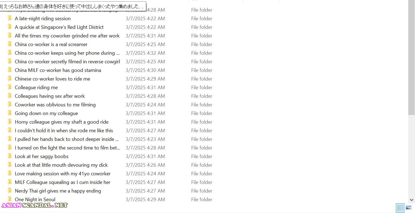This screenshot has width=415, height=213.
Task: Click date '3/7/2025 4:30 AM'
Action: pyautogui.click(x=145, y=70)
